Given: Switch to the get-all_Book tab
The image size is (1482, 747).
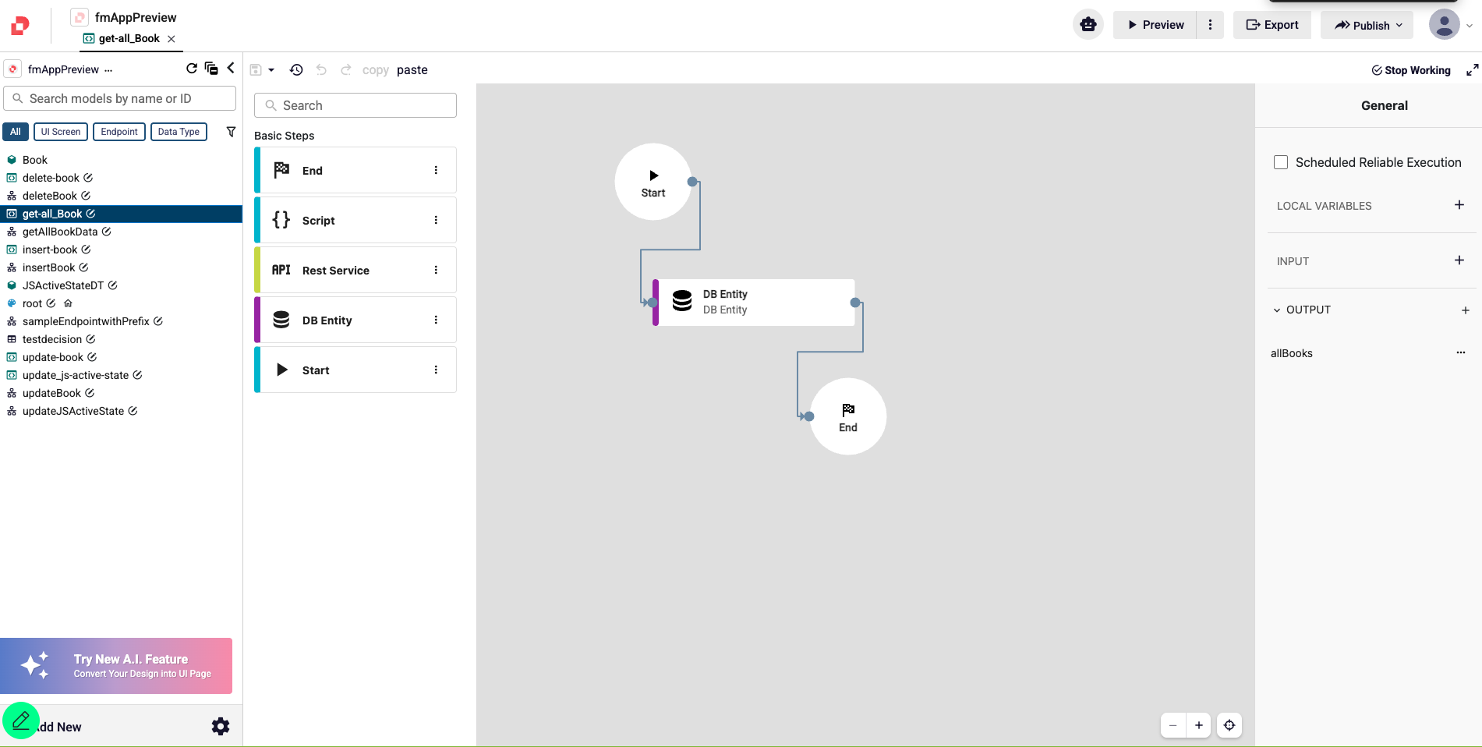Looking at the screenshot, I should [129, 38].
